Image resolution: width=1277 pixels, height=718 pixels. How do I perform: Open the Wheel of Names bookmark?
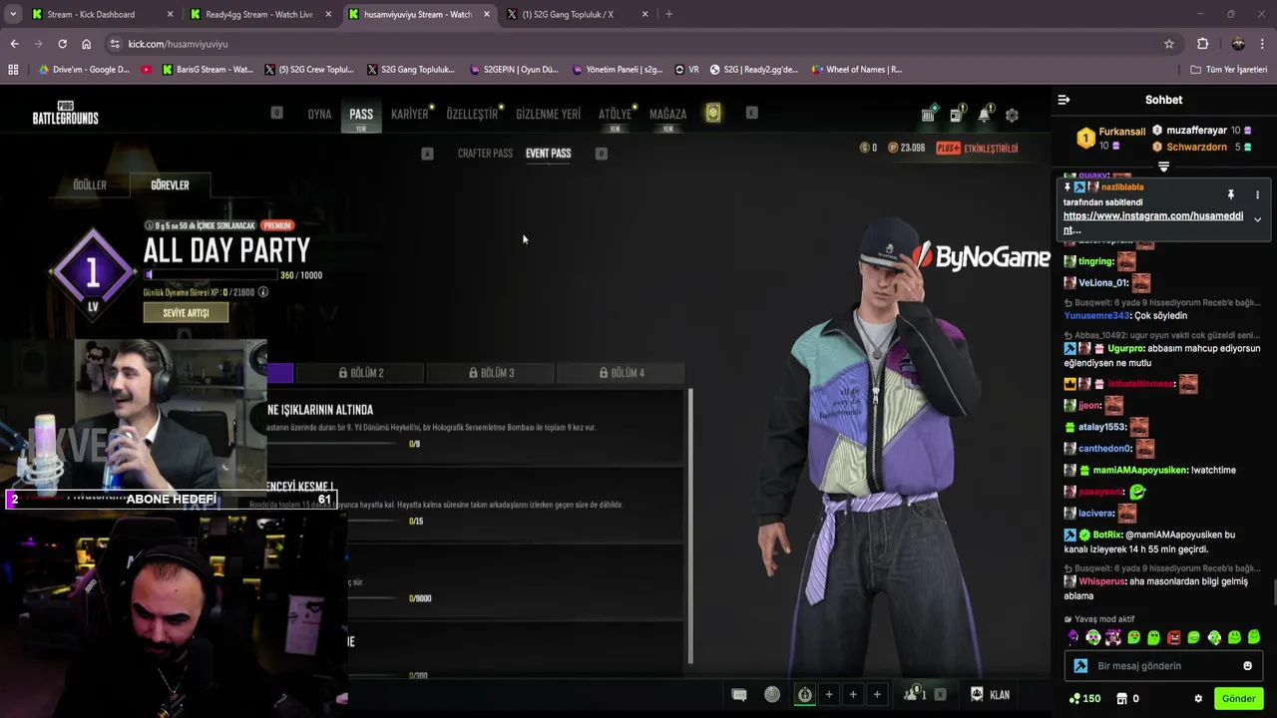856,70
